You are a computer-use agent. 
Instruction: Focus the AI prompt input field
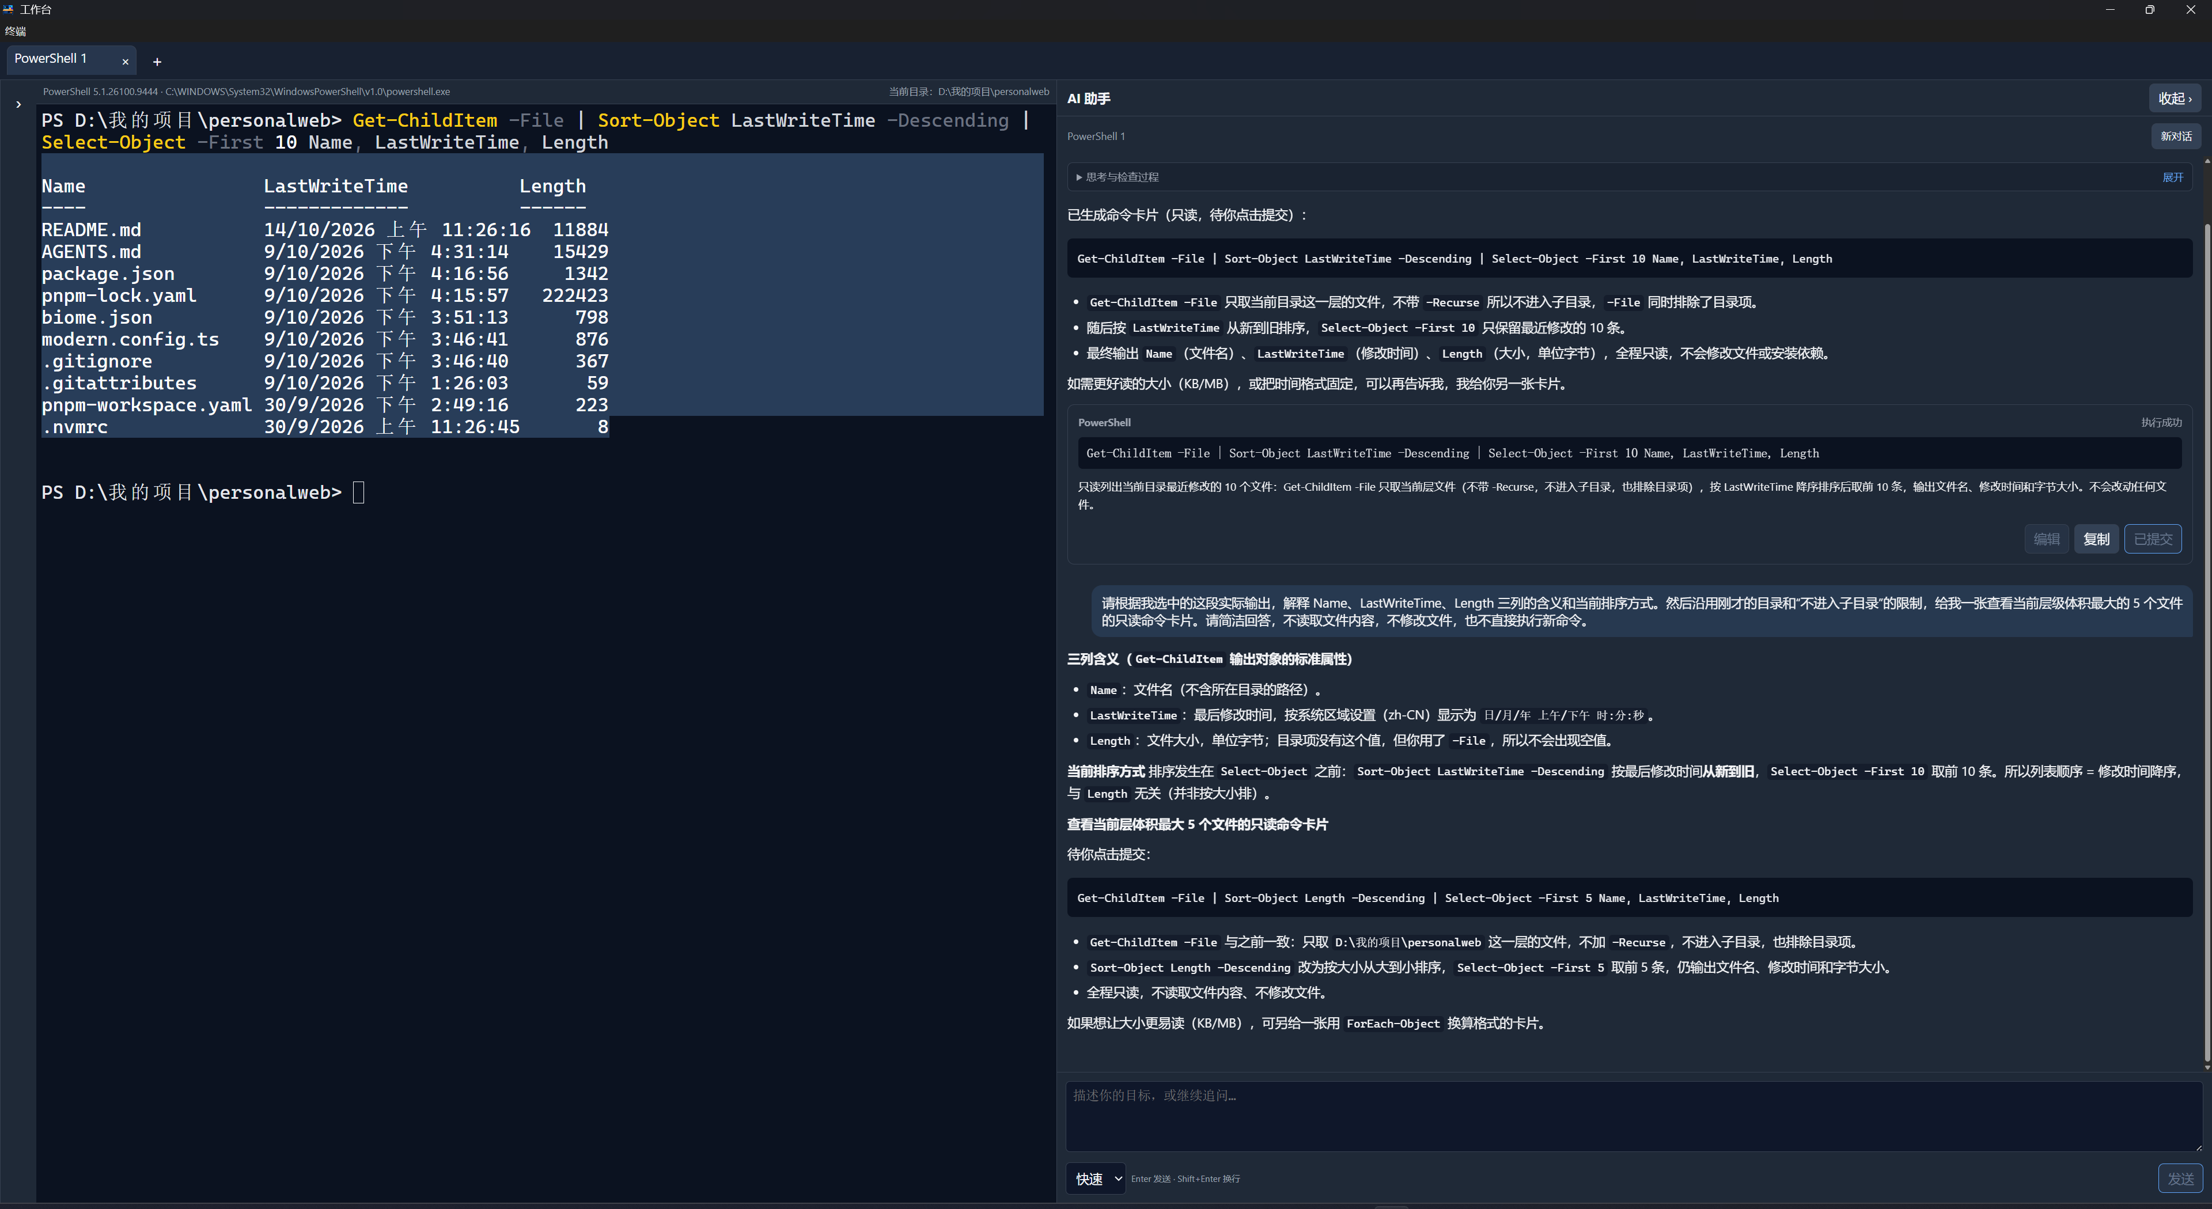click(x=1634, y=1116)
